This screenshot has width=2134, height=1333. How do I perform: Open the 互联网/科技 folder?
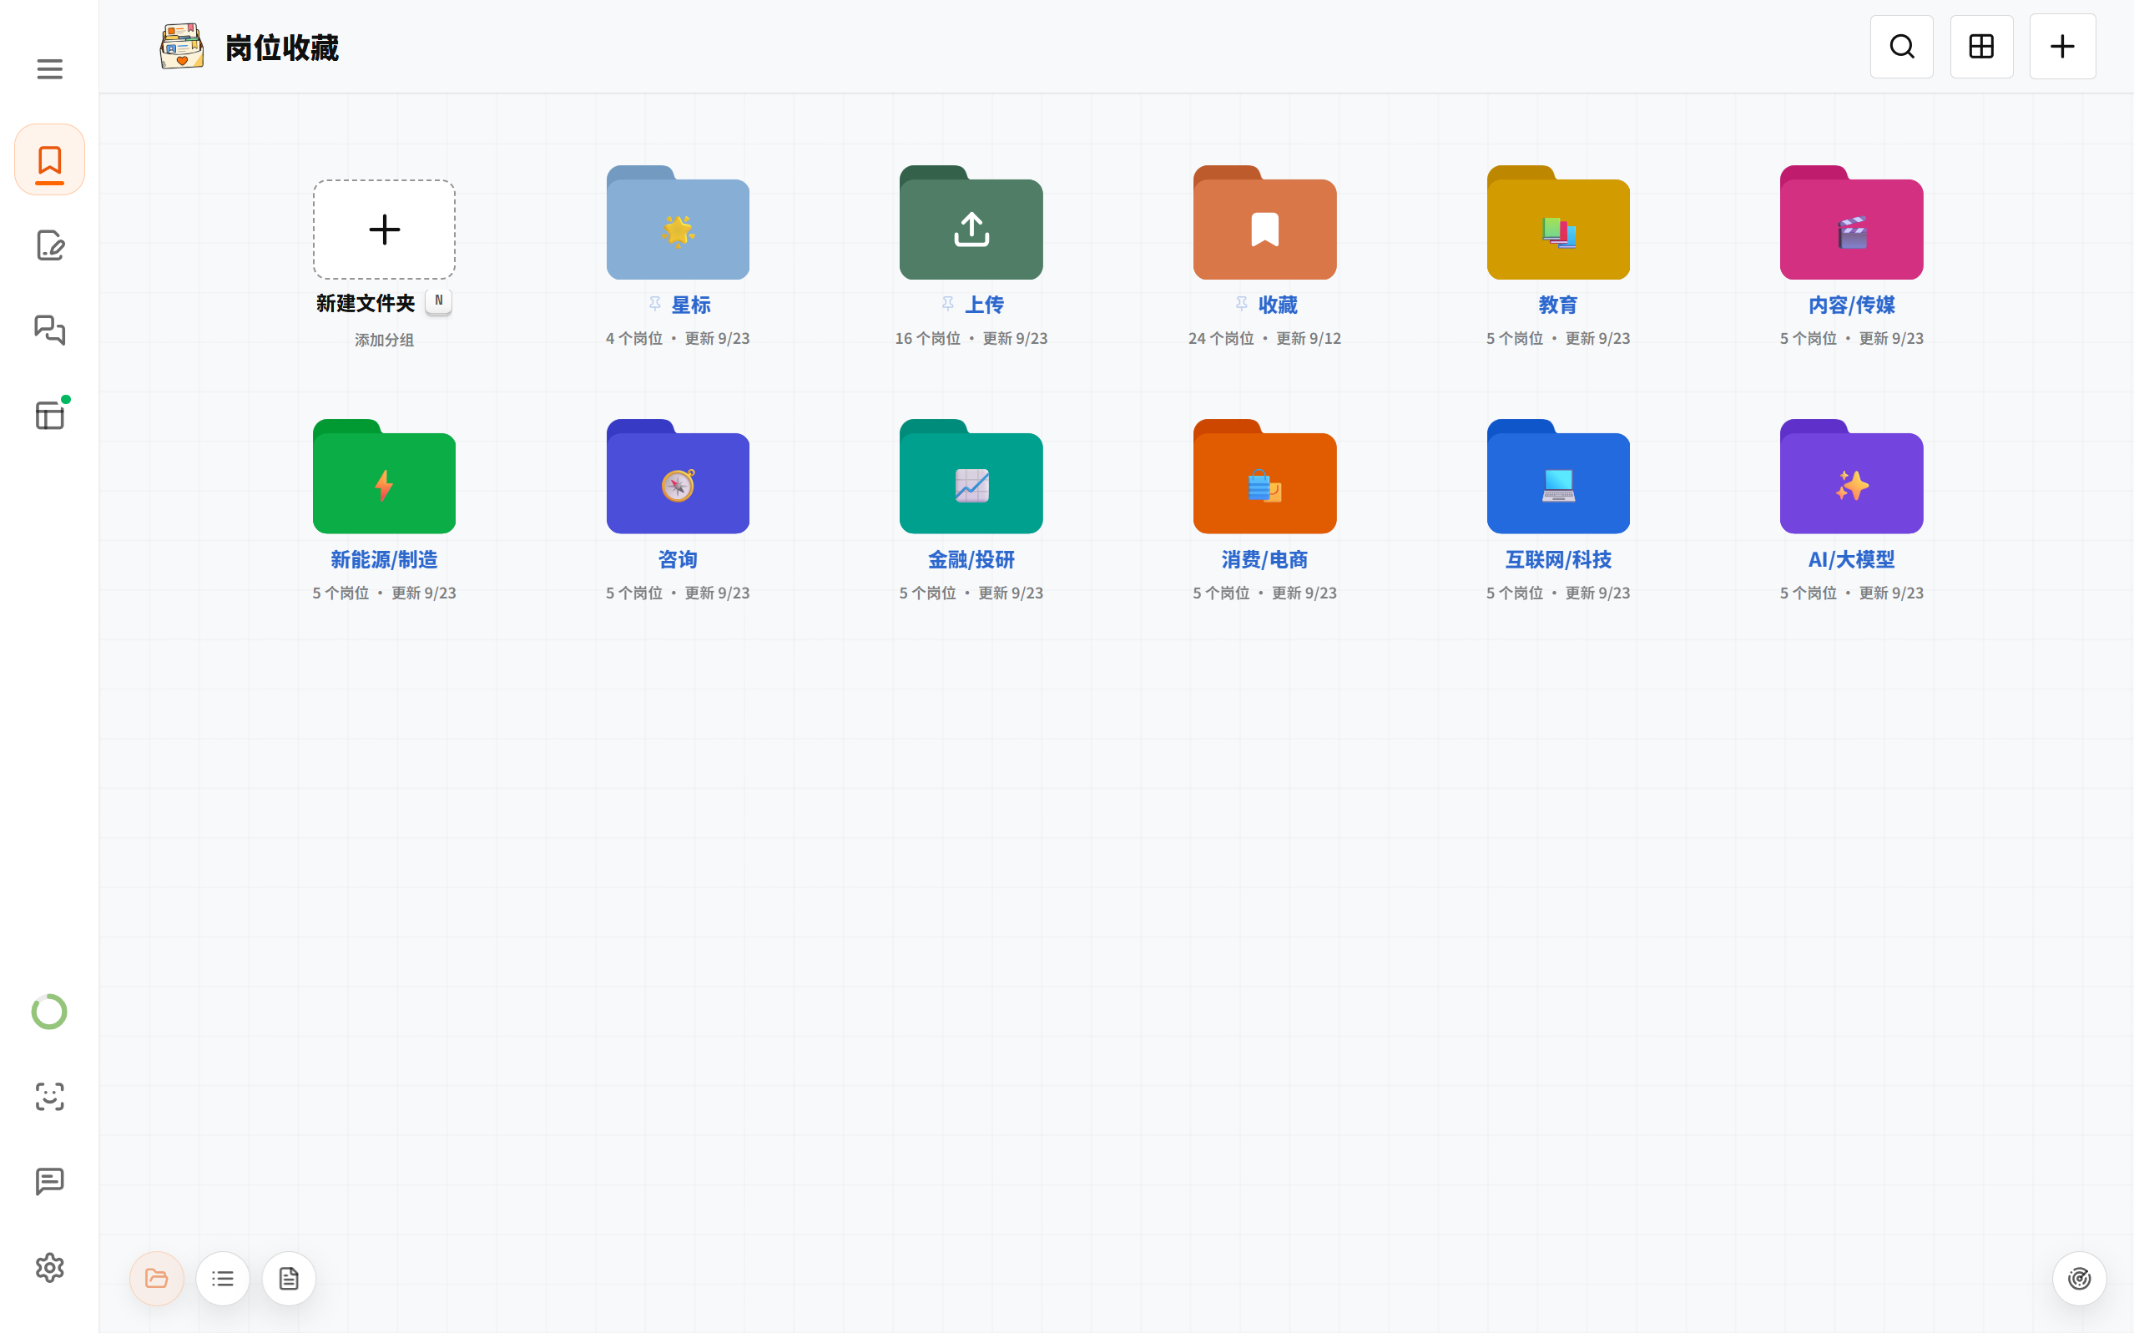pos(1557,476)
